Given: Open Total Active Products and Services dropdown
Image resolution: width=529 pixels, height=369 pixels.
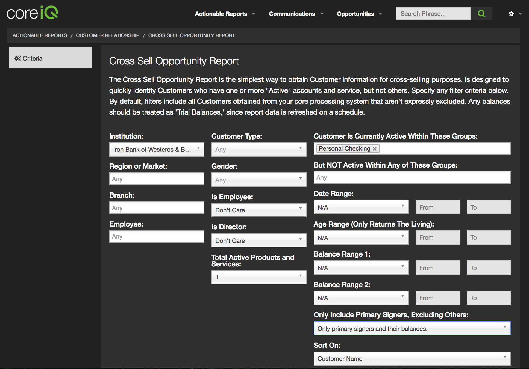Looking at the screenshot, I should [259, 277].
